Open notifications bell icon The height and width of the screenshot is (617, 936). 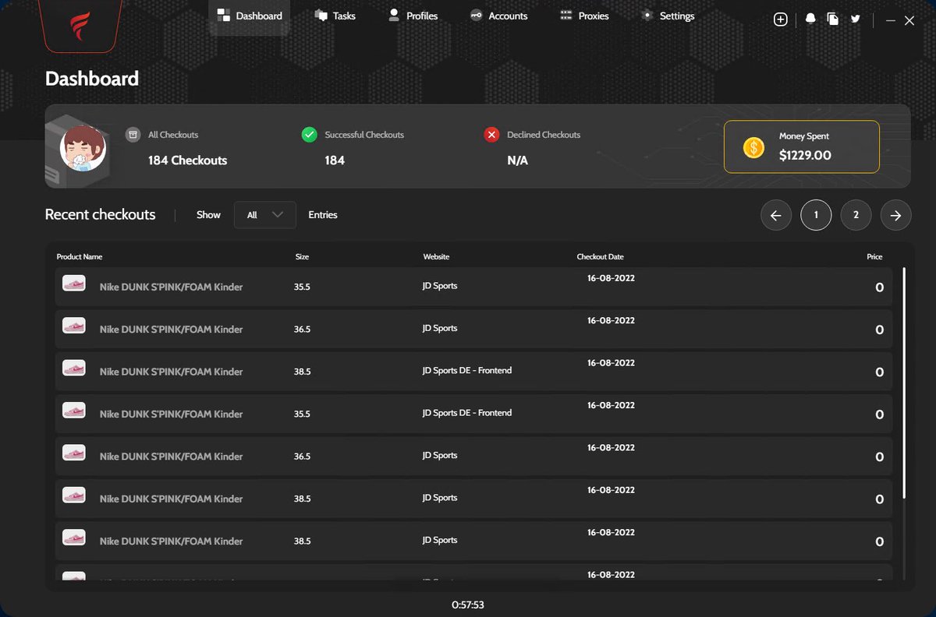810,19
